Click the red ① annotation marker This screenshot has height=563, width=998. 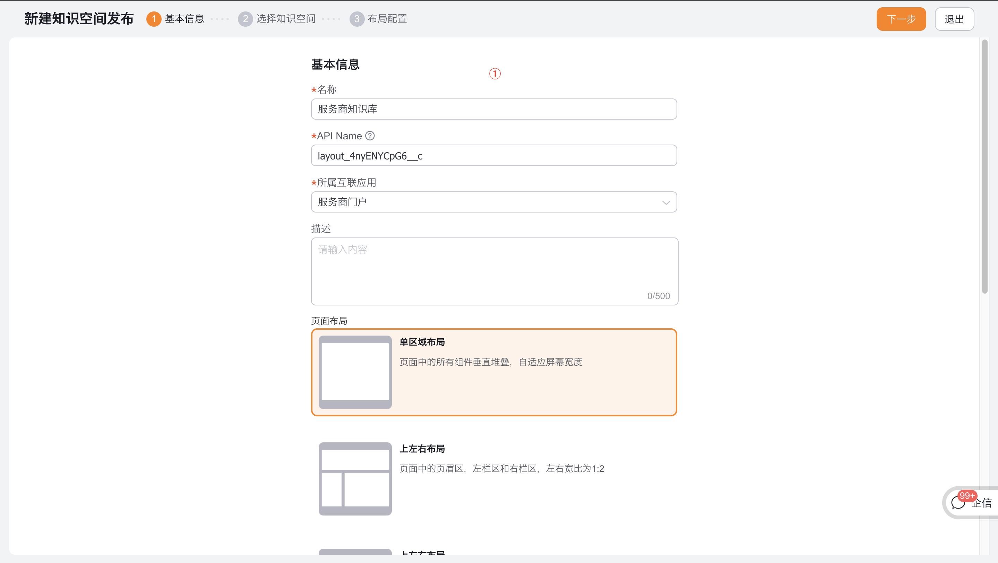[x=495, y=73]
